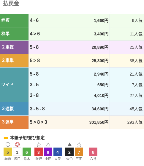Click the 301,850円 payout amount
The image size is (144, 166).
coord(99,122)
